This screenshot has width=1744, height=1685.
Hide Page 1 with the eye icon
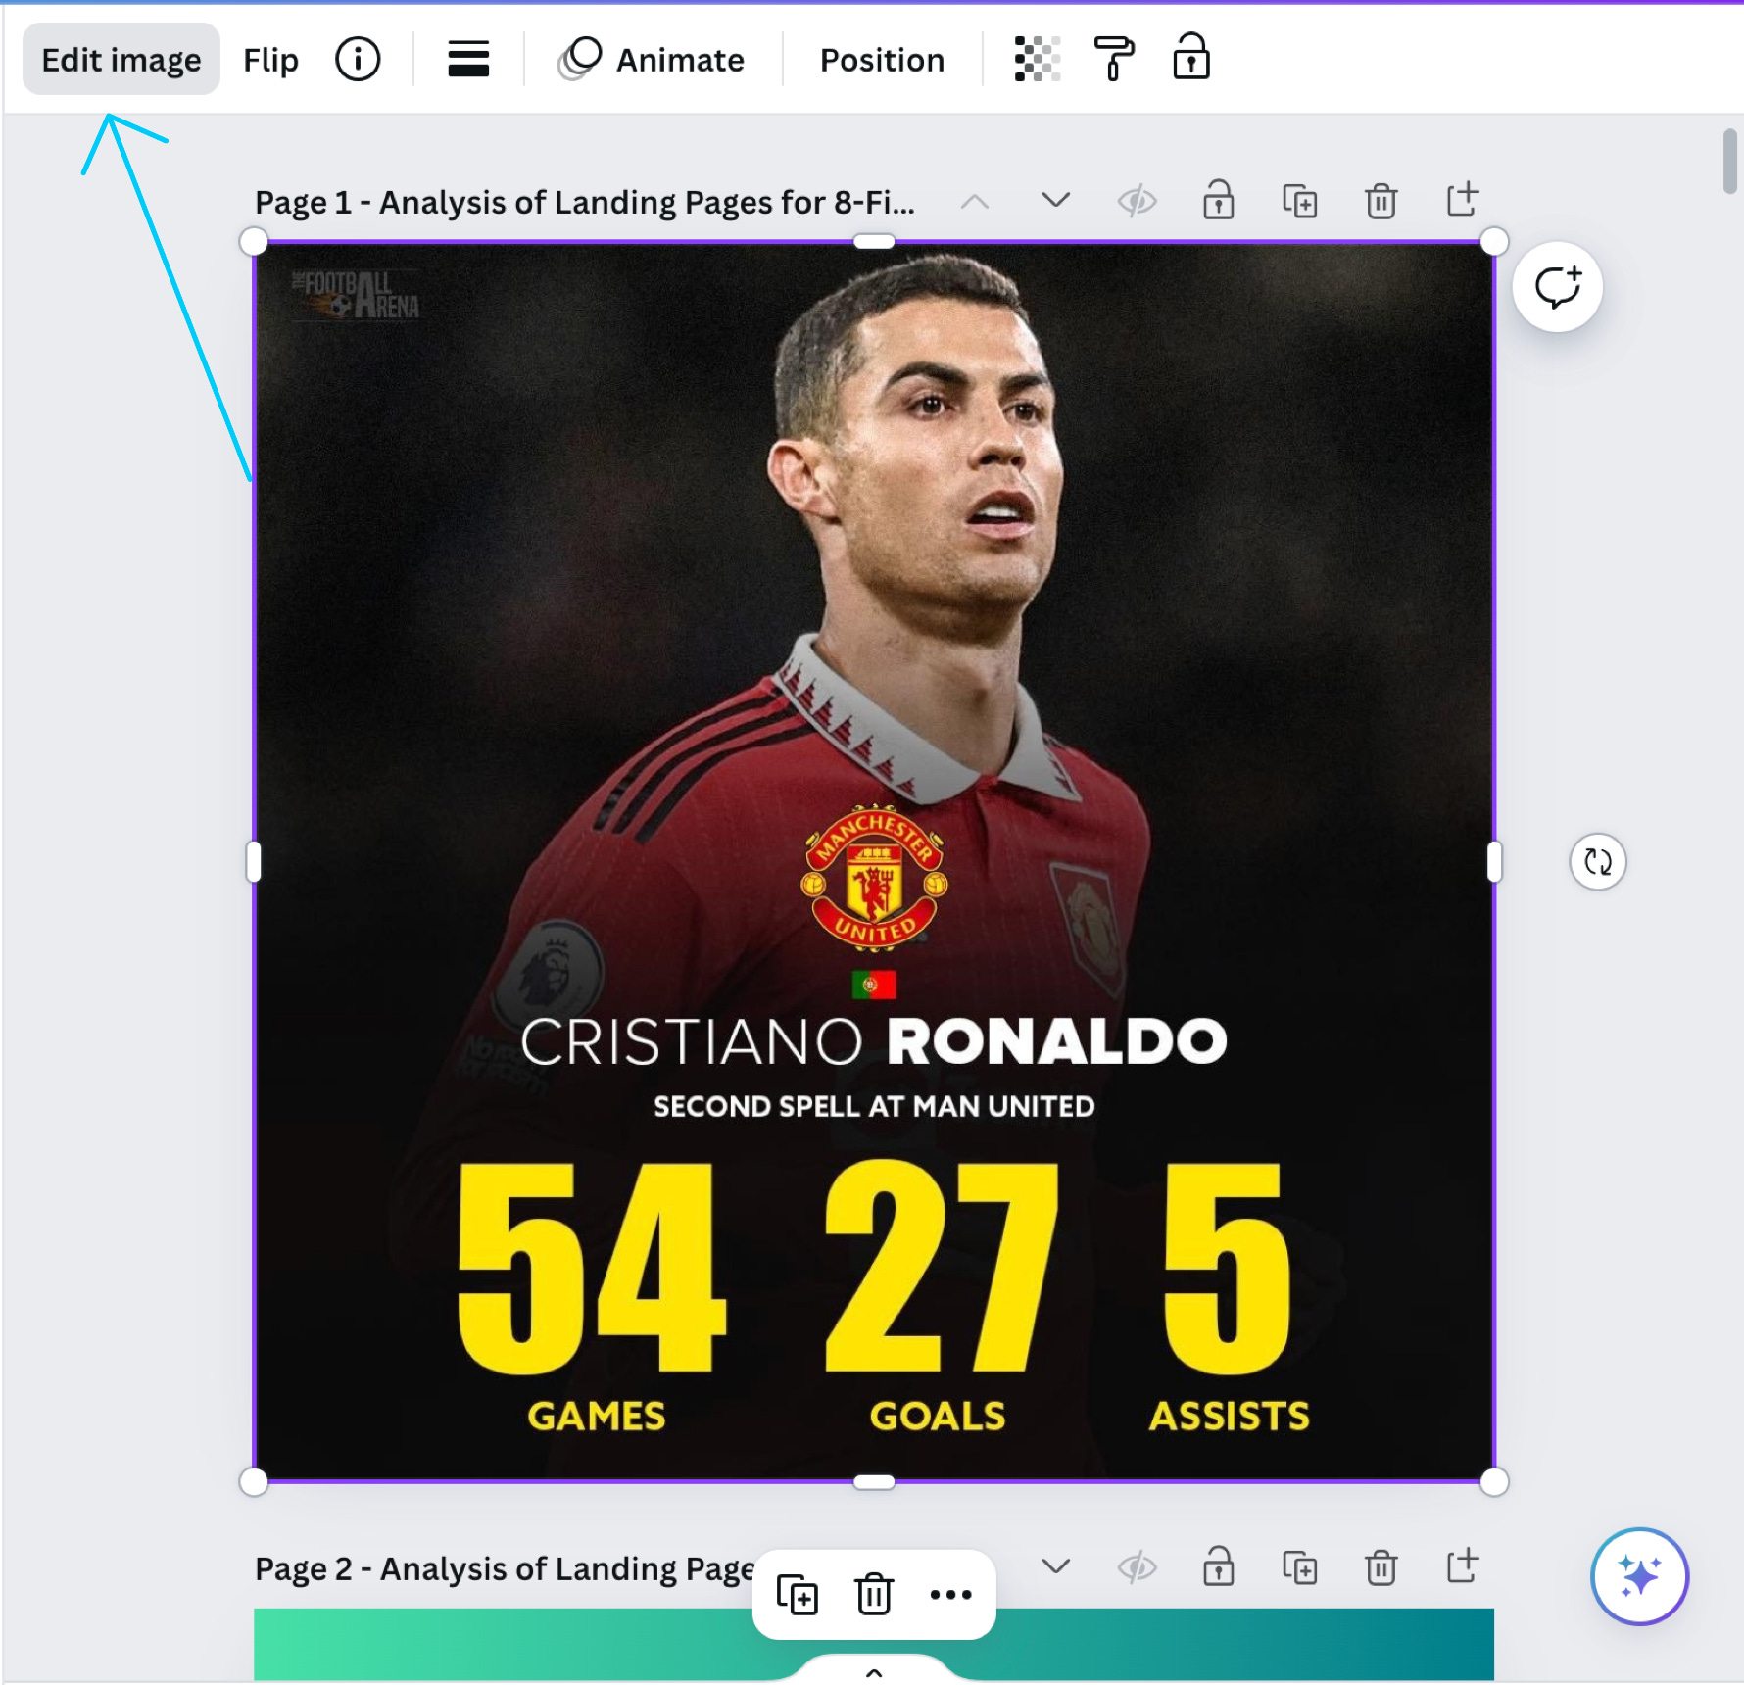point(1138,202)
